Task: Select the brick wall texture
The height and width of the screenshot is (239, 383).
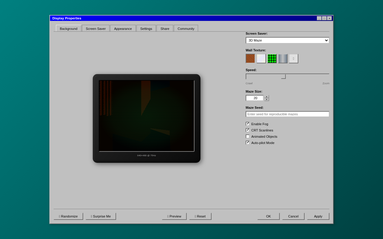Action: 250,59
